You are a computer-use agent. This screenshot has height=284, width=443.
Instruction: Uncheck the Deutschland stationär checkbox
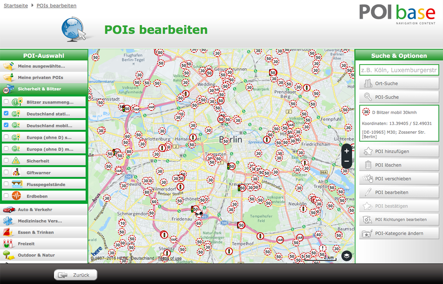point(6,113)
